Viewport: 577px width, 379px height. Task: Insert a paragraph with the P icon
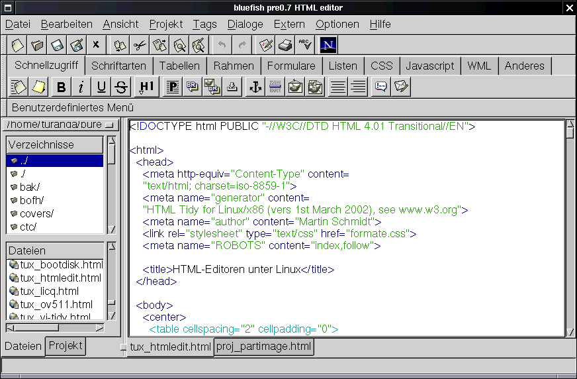pos(172,87)
